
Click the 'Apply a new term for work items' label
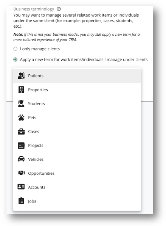(84, 60)
